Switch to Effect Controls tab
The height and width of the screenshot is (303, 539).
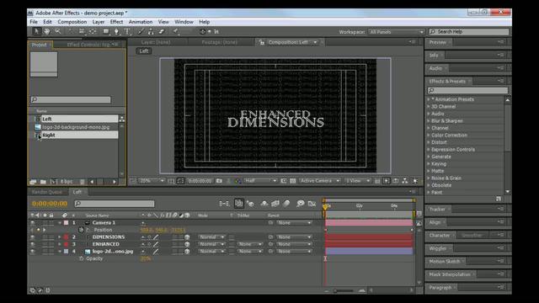click(x=89, y=45)
